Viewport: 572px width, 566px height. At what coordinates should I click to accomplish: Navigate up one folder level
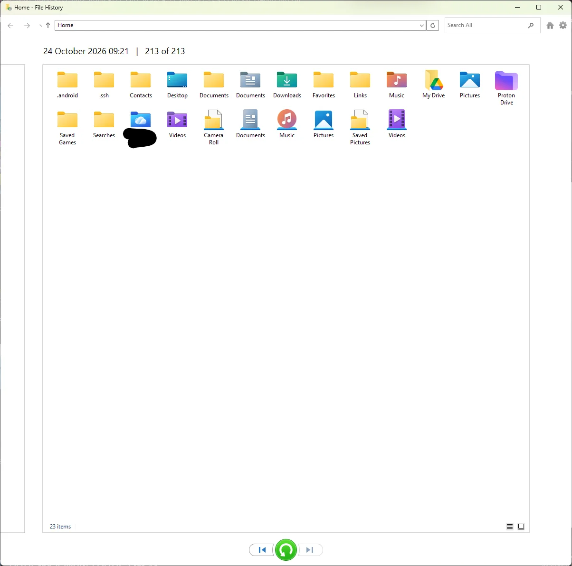48,26
